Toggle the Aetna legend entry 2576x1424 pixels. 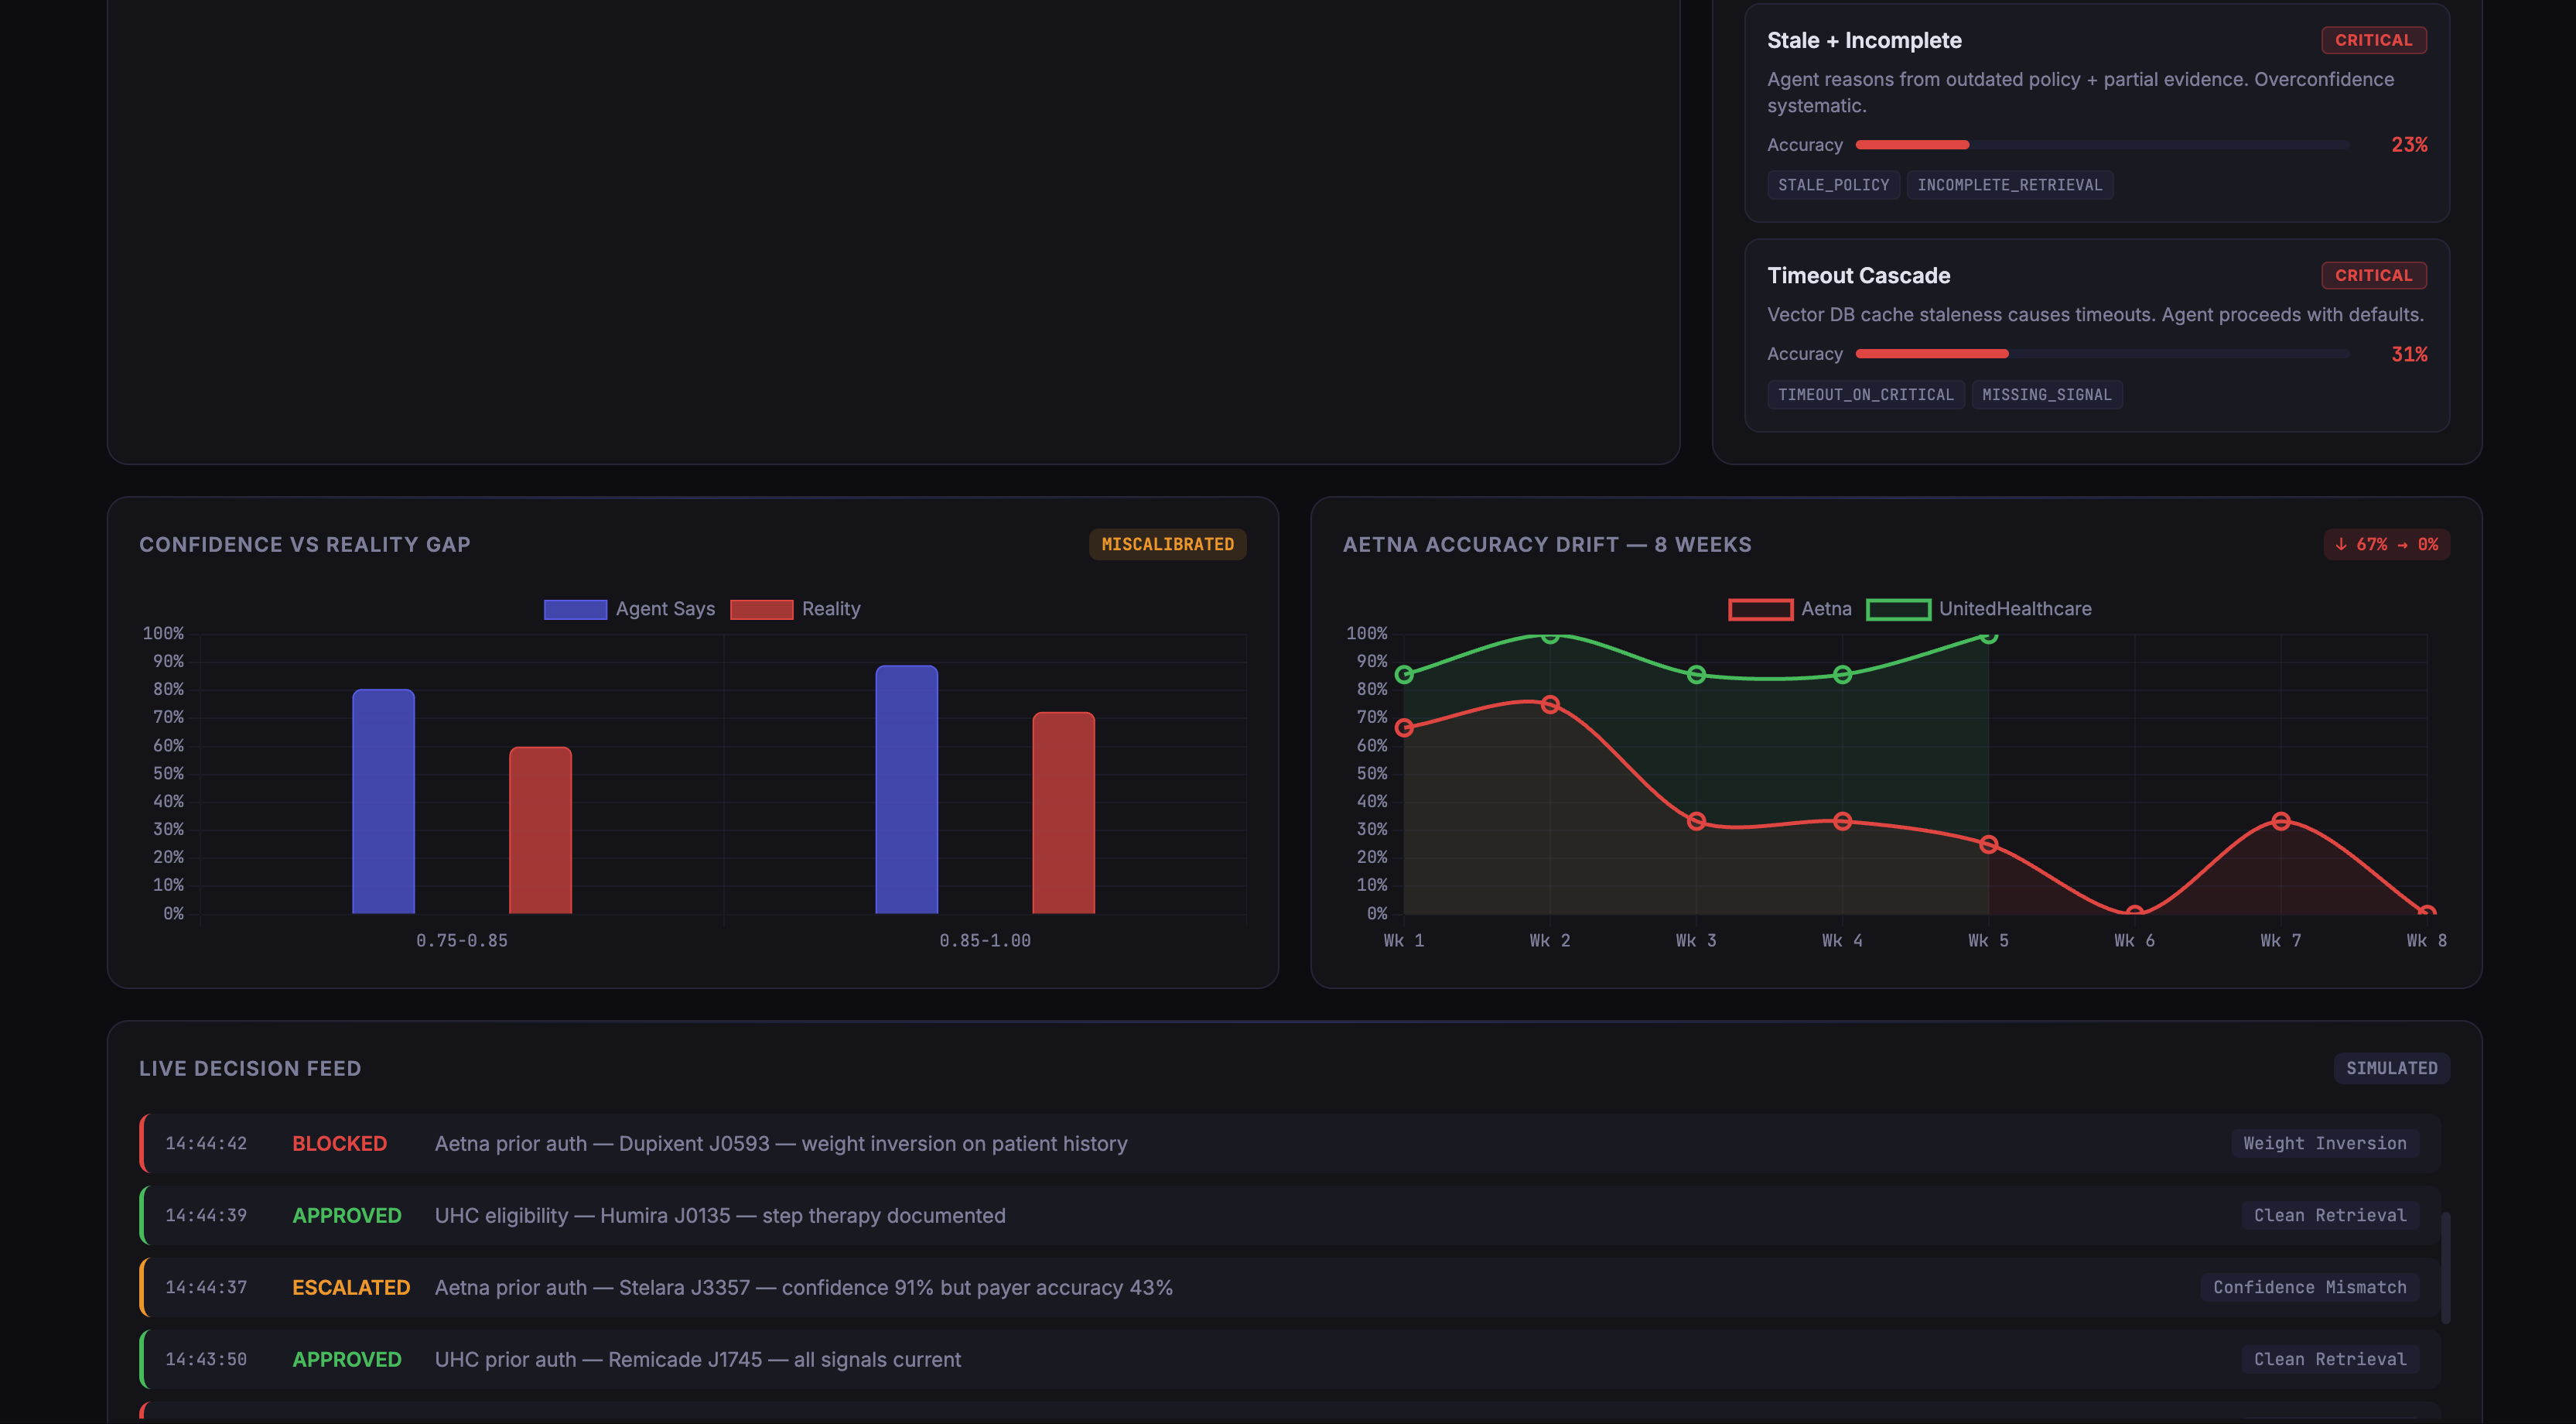(x=1790, y=608)
